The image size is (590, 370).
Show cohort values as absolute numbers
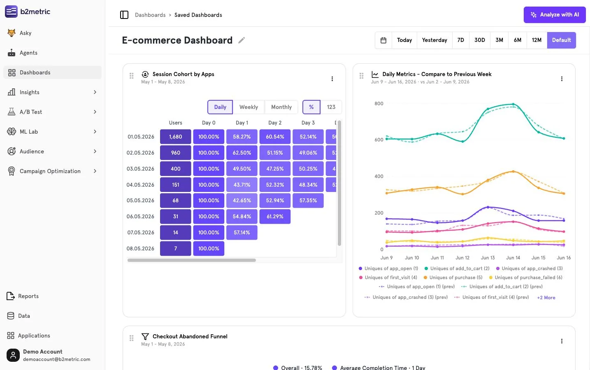pyautogui.click(x=331, y=107)
